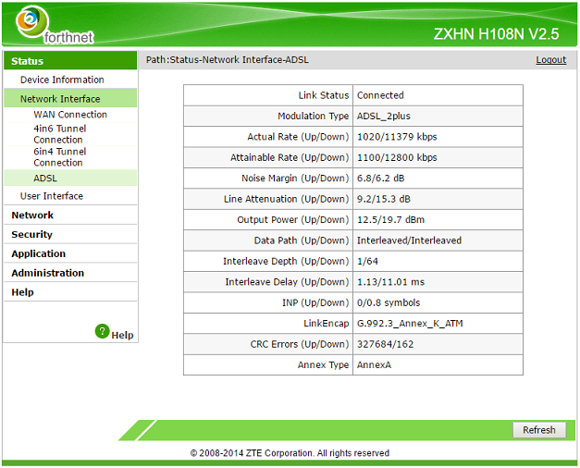Screen dimensions: 580x468
Task: Click the green Help question mark icon
Action: coord(102,331)
